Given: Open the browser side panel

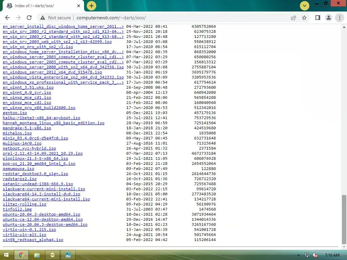Looking at the screenshot, I should [318, 18].
